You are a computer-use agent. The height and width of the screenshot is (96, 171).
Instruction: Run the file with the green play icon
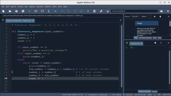click(29, 11)
